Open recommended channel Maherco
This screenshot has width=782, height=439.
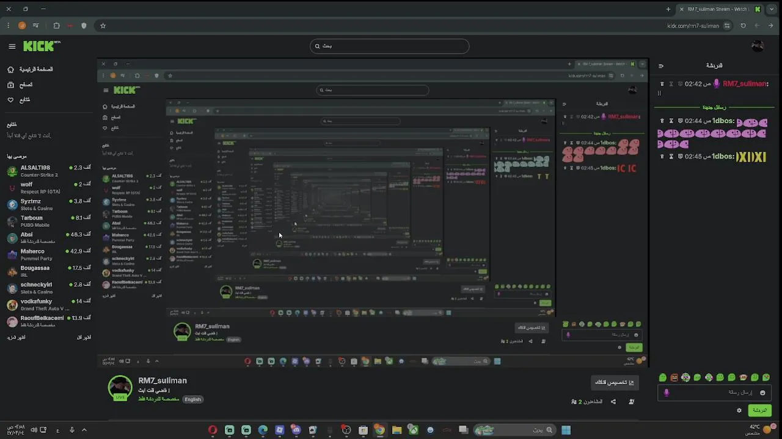[x=49, y=254]
